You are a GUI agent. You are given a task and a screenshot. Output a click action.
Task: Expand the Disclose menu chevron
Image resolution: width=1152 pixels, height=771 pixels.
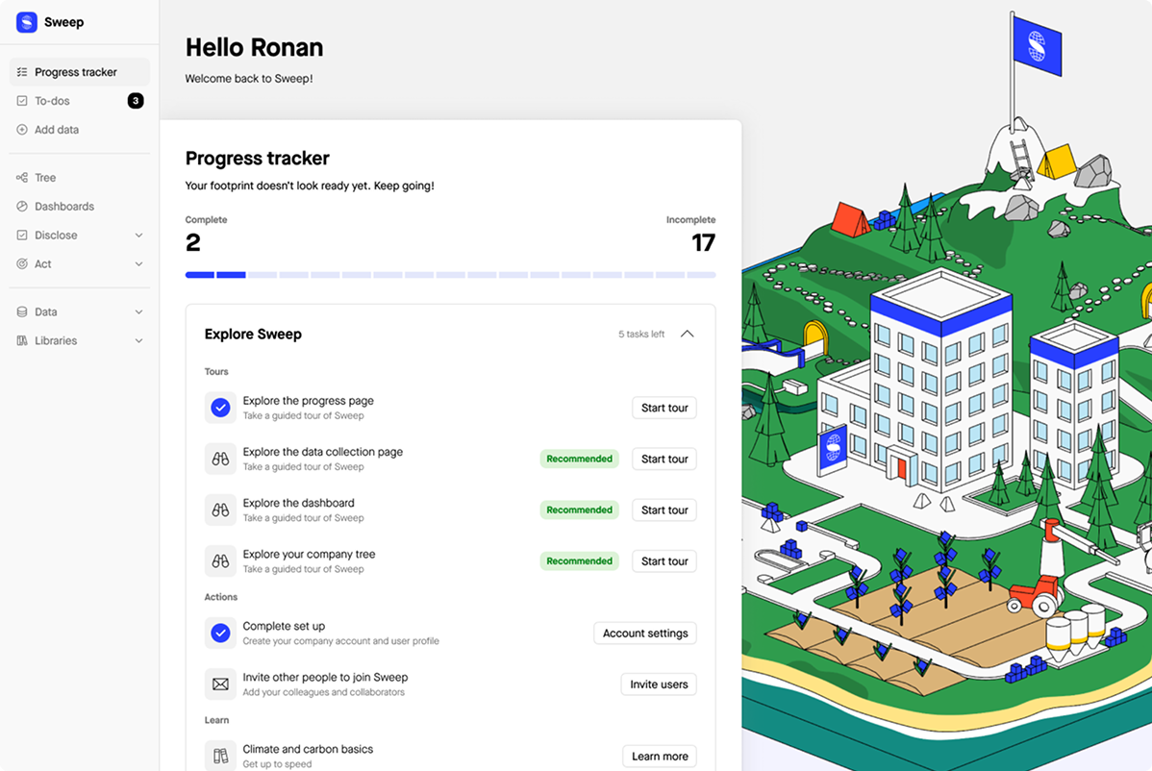pyautogui.click(x=138, y=235)
